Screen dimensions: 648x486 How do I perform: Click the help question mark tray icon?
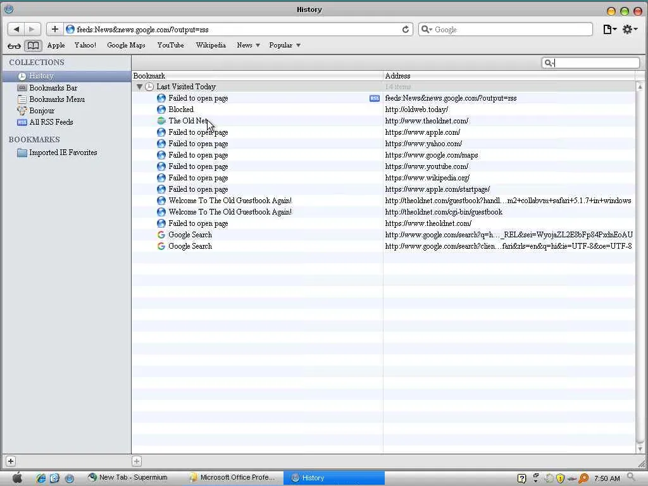(521, 478)
